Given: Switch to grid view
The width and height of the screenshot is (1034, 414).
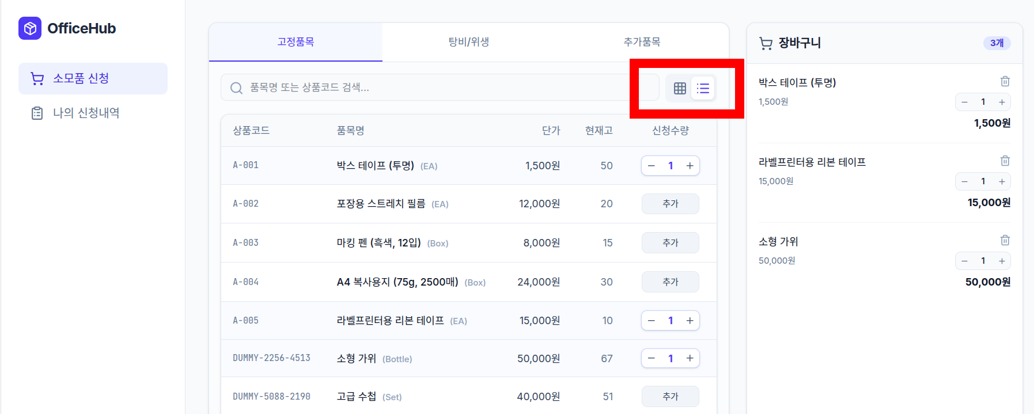Looking at the screenshot, I should point(680,88).
